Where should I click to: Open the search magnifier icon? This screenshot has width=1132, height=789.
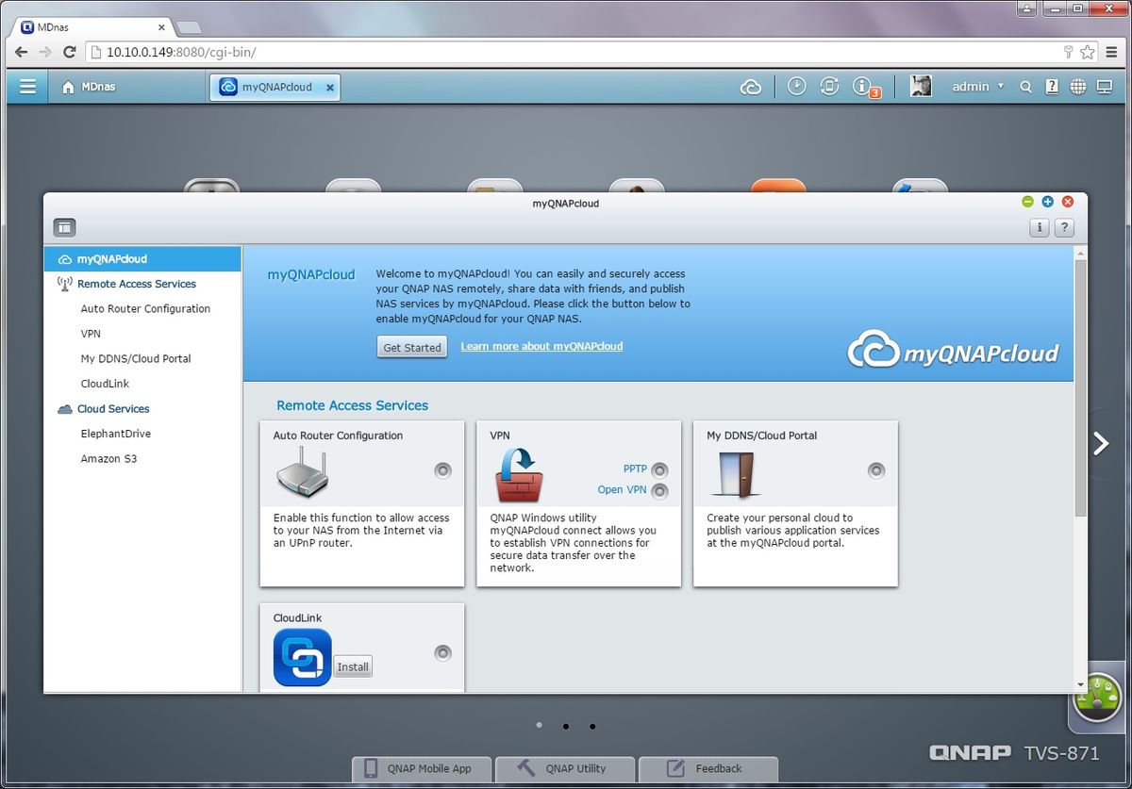point(1026,87)
